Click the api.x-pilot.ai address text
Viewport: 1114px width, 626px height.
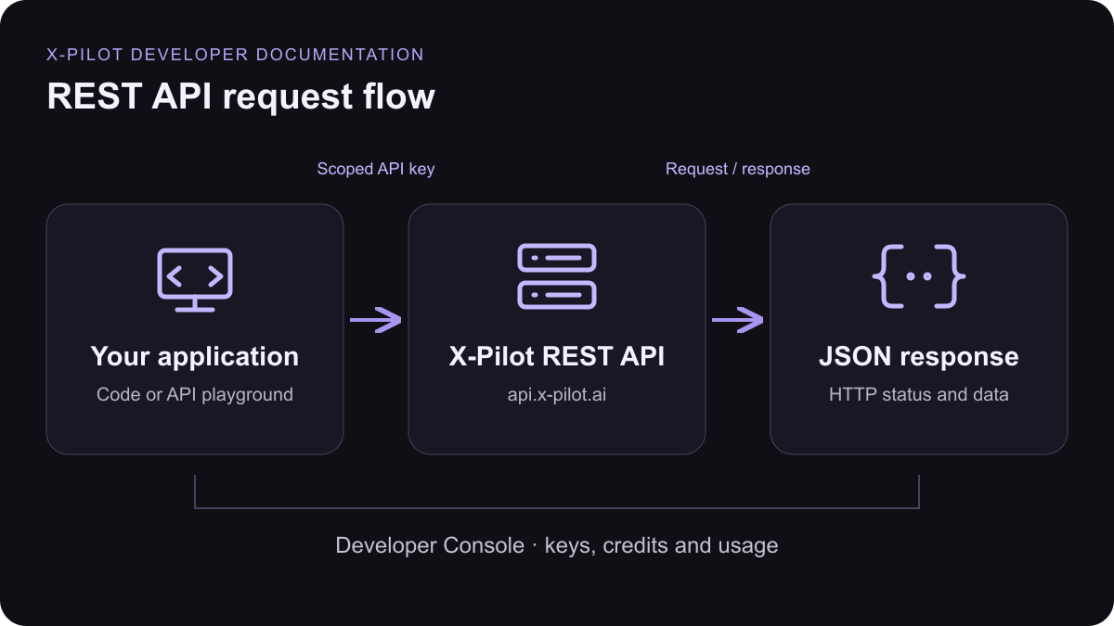pyautogui.click(x=557, y=394)
